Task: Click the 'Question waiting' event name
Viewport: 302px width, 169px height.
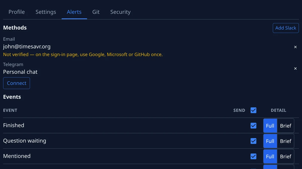Action: [24, 141]
